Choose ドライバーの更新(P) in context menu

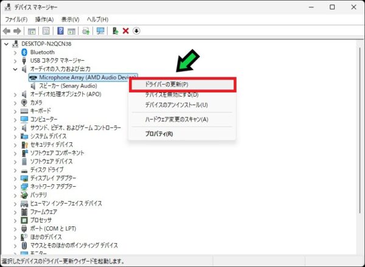pyautogui.click(x=182, y=85)
